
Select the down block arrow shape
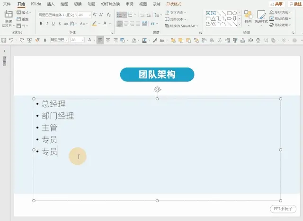(235, 18)
